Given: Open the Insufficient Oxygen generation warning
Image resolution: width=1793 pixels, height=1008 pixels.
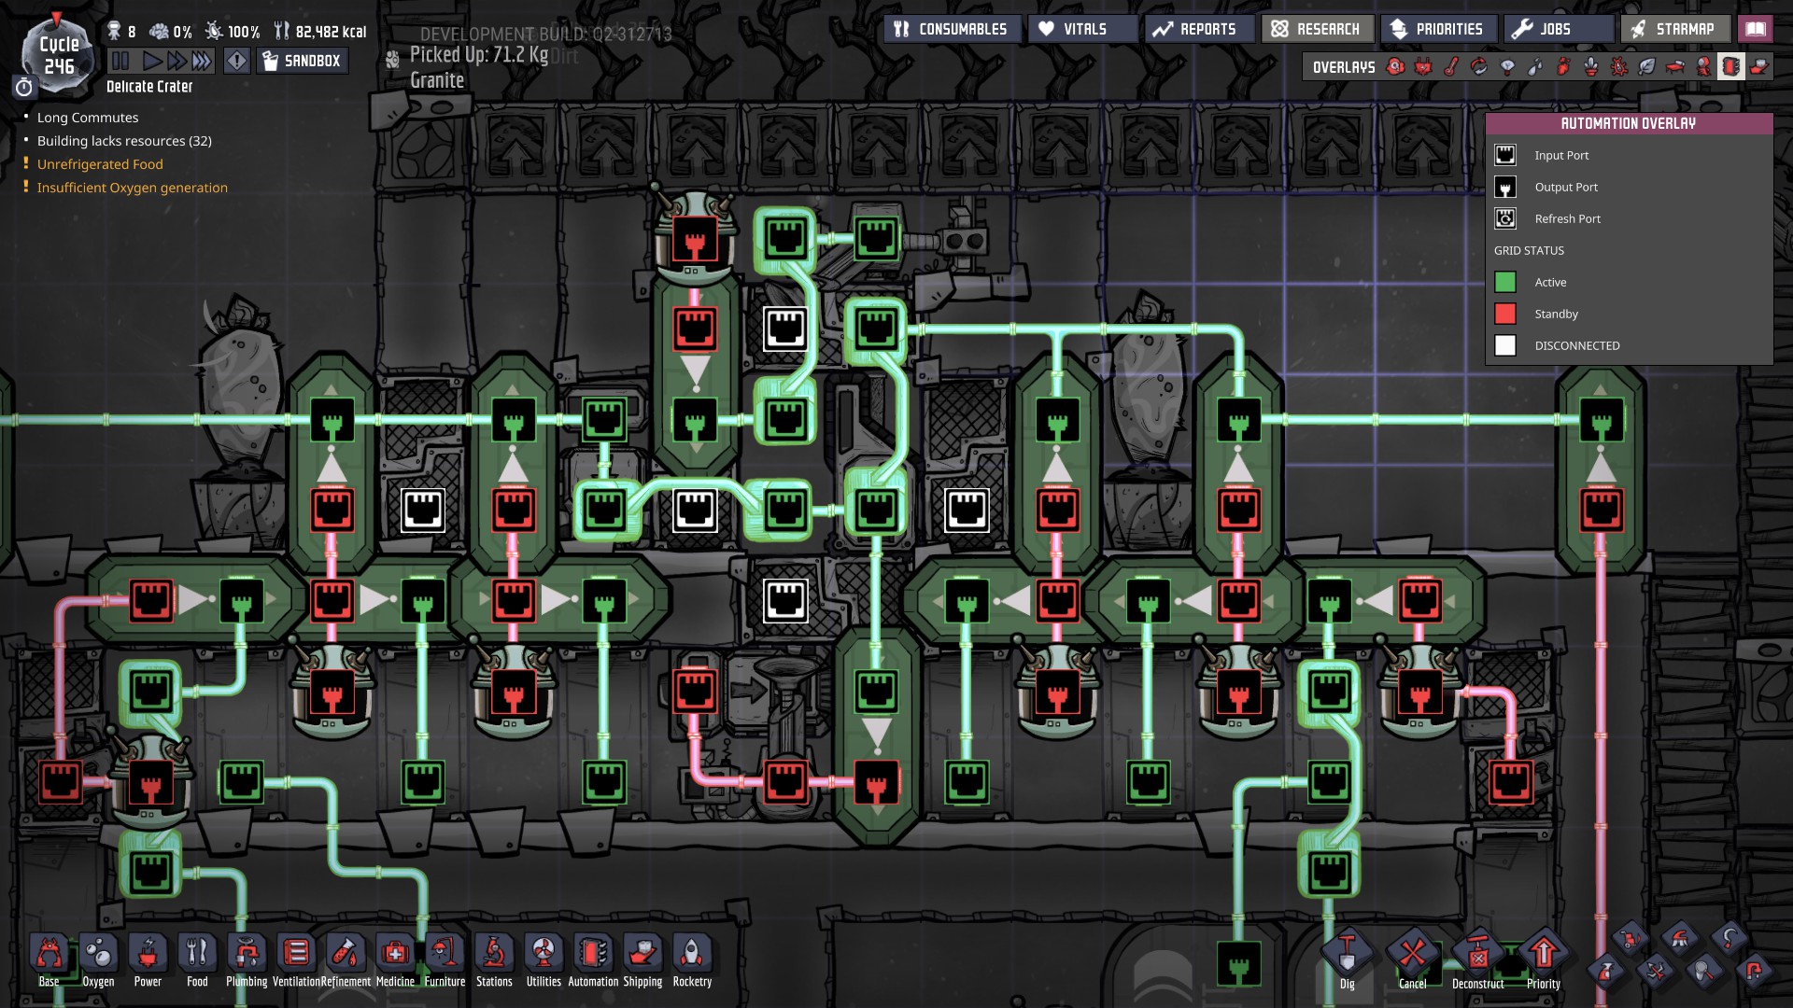Looking at the screenshot, I should tap(133, 188).
